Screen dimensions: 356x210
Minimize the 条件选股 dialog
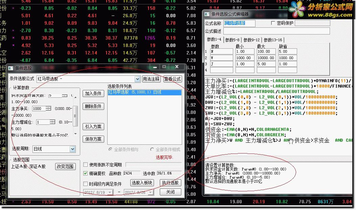155,67
